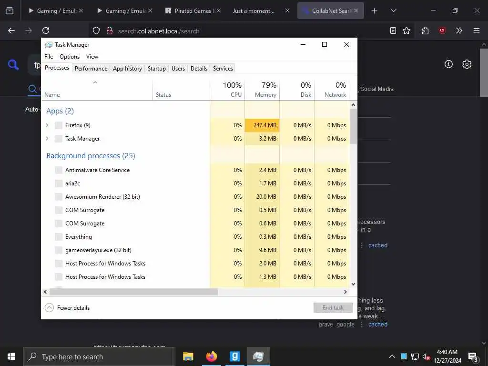
Task: Sort by the Name column header
Action: pos(97,90)
